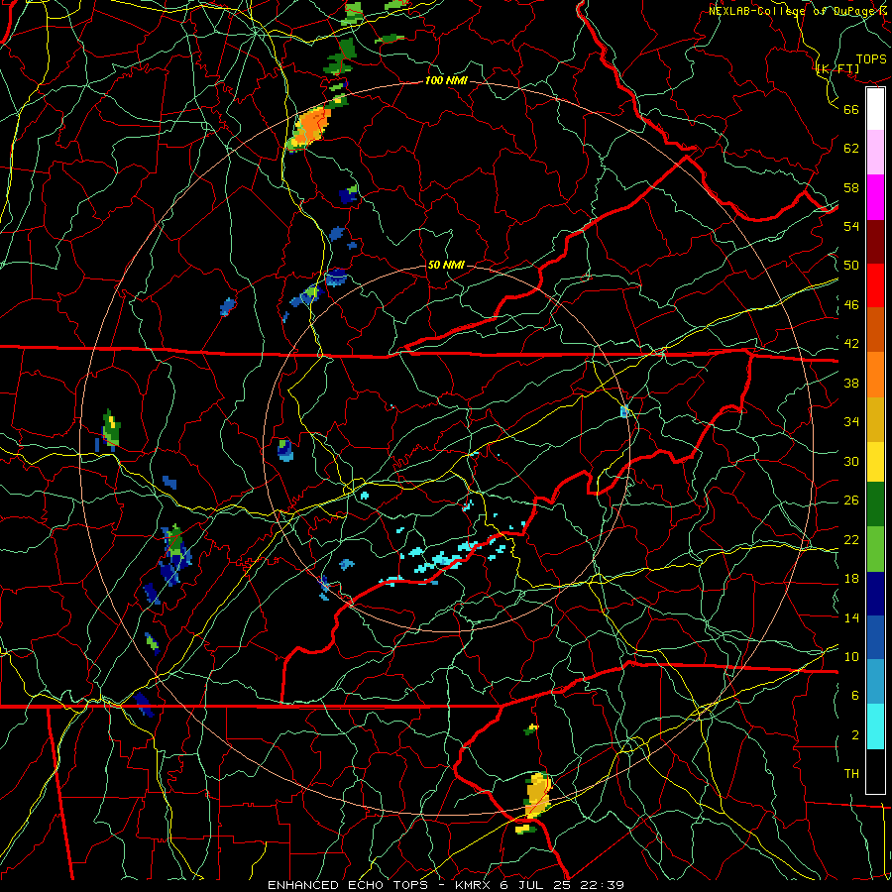Click the large orange echo cell on map

click(x=310, y=128)
